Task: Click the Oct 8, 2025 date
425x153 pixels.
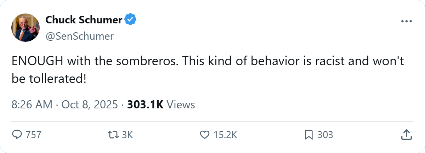Action: (x=90, y=105)
